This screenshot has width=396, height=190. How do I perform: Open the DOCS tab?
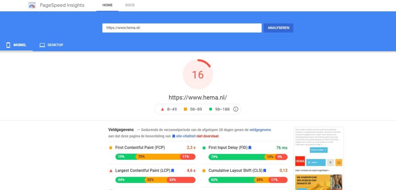pyautogui.click(x=130, y=5)
